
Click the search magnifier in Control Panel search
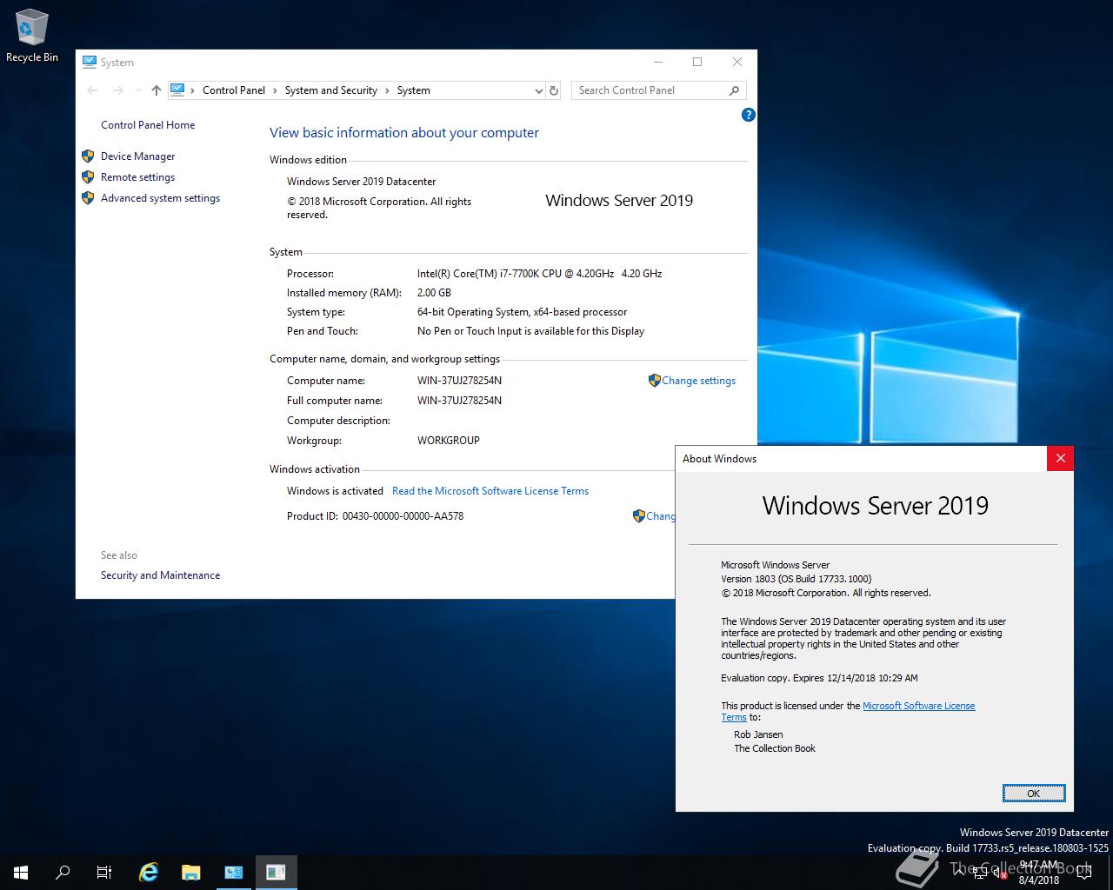735,90
